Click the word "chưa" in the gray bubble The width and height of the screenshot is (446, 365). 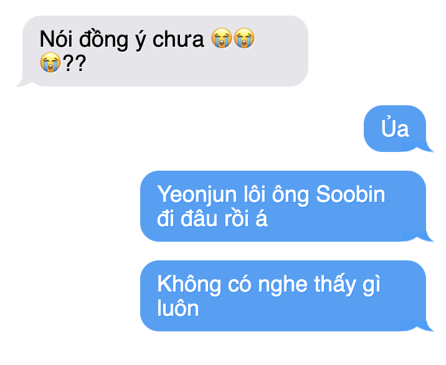point(178,39)
